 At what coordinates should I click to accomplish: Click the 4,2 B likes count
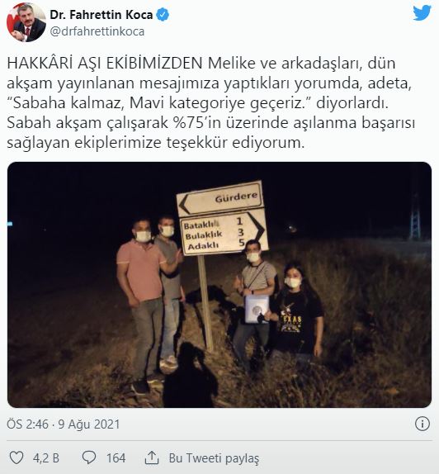coord(46,458)
